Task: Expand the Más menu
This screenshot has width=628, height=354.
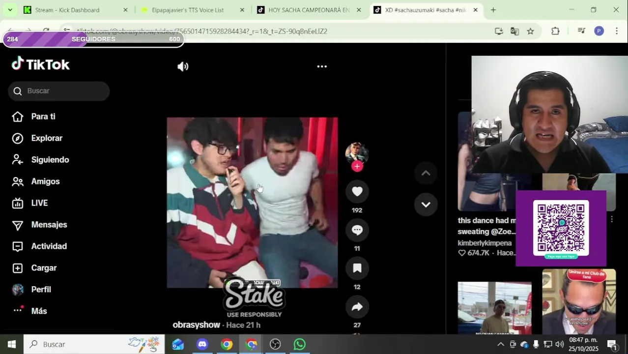Action: (39, 311)
